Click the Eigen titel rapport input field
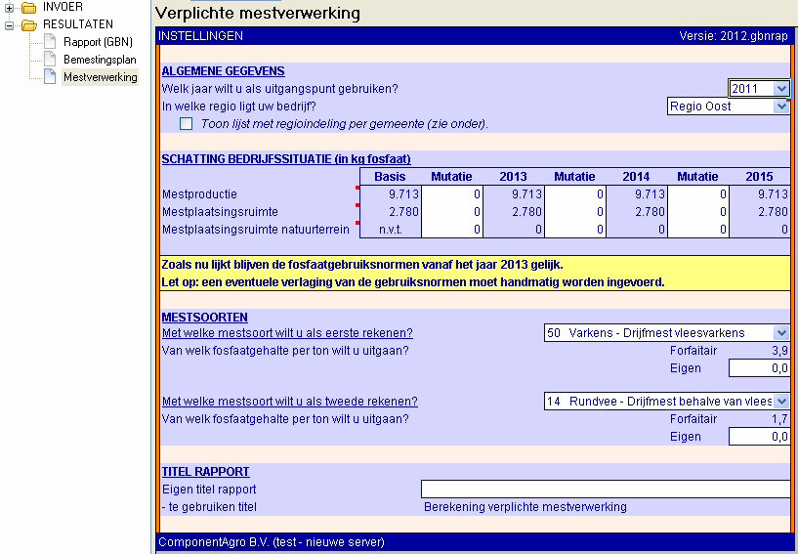The image size is (798, 554). 605,490
